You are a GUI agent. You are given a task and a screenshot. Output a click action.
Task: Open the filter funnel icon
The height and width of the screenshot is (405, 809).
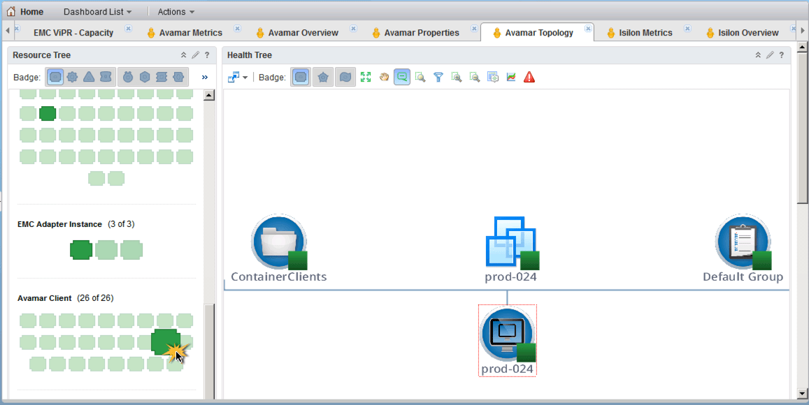click(438, 78)
